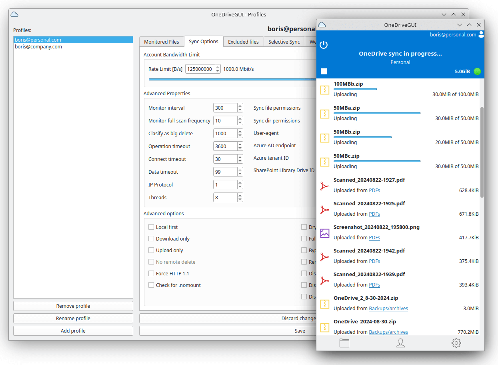Screen dimensions: 498x365
Task: Open the Backups/archives link for OneDrive_2_8-30-2024.zip
Action: (x=388, y=308)
